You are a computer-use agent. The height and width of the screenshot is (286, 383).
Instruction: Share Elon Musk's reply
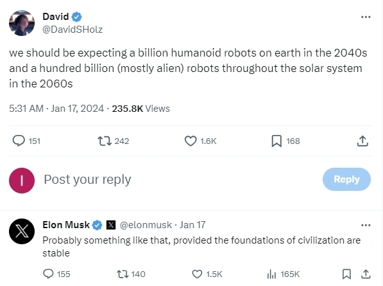[x=366, y=274]
